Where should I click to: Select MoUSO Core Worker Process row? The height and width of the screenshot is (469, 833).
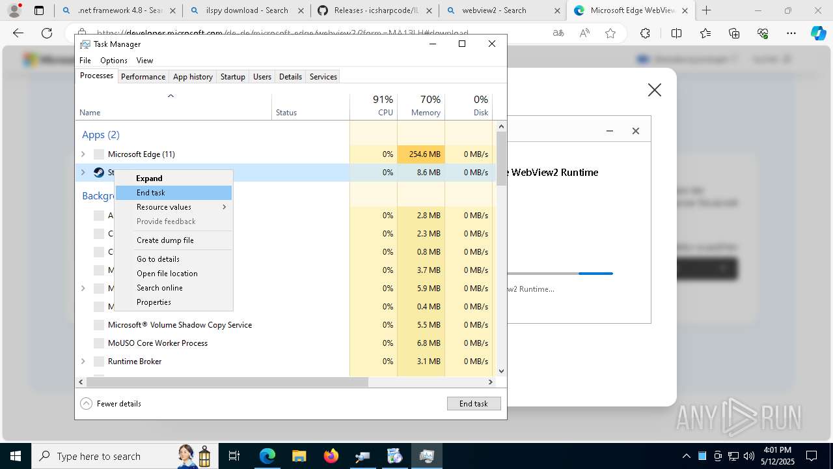286,343
